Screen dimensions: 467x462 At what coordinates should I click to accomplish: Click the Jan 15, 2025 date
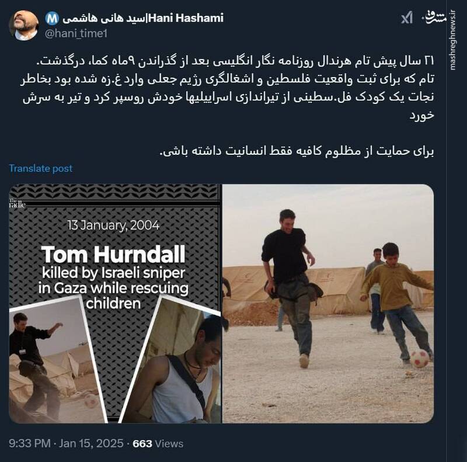(91, 443)
